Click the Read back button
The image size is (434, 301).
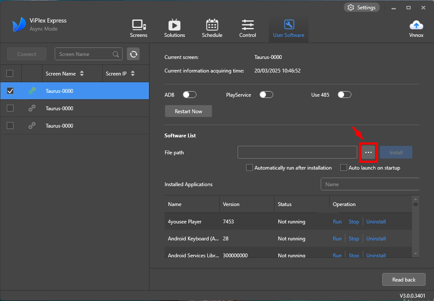[403, 279]
